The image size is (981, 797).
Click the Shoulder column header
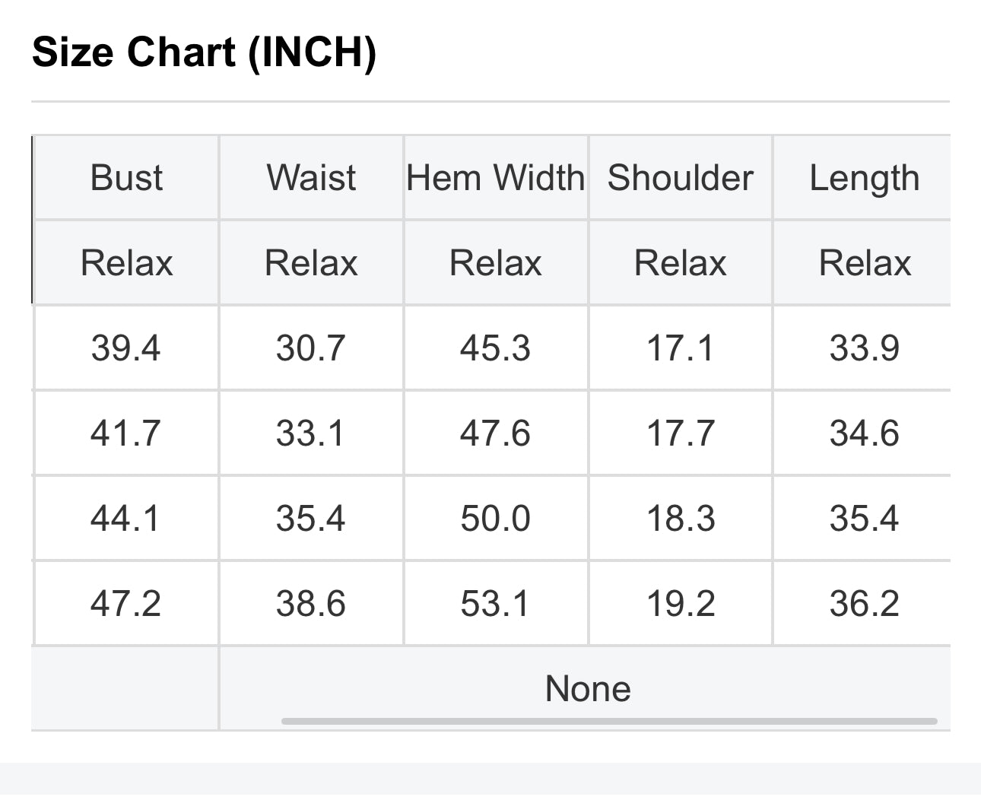[680, 178]
